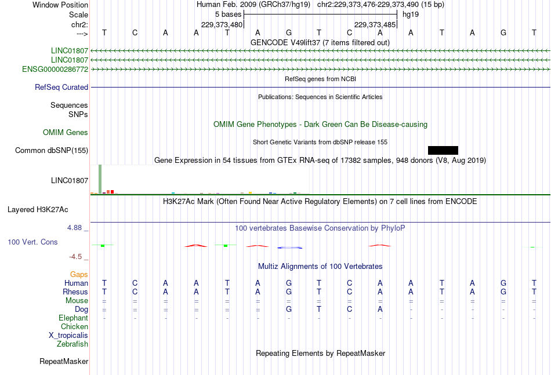The height and width of the screenshot is (375, 551).
Task: Select the Common dbSNP(155) track label
Action: pyautogui.click(x=52, y=150)
